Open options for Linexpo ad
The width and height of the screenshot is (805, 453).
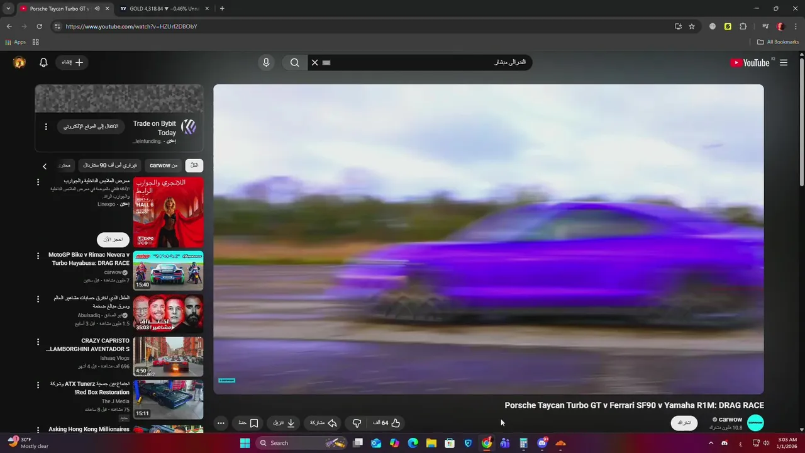(x=38, y=182)
